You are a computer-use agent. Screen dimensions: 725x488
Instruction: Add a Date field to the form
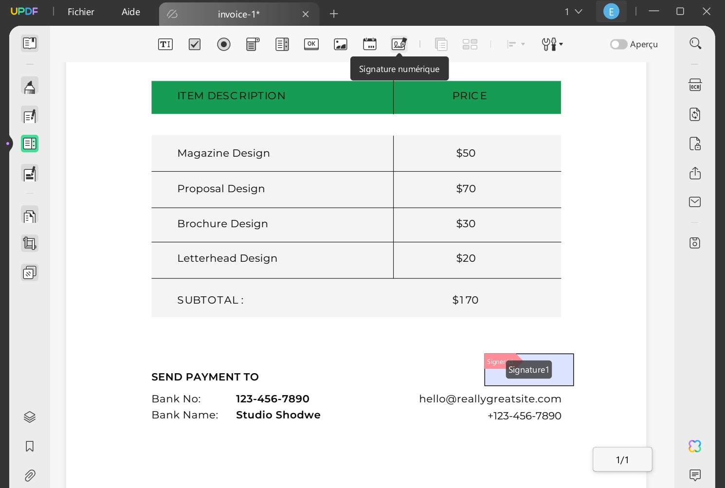click(370, 44)
